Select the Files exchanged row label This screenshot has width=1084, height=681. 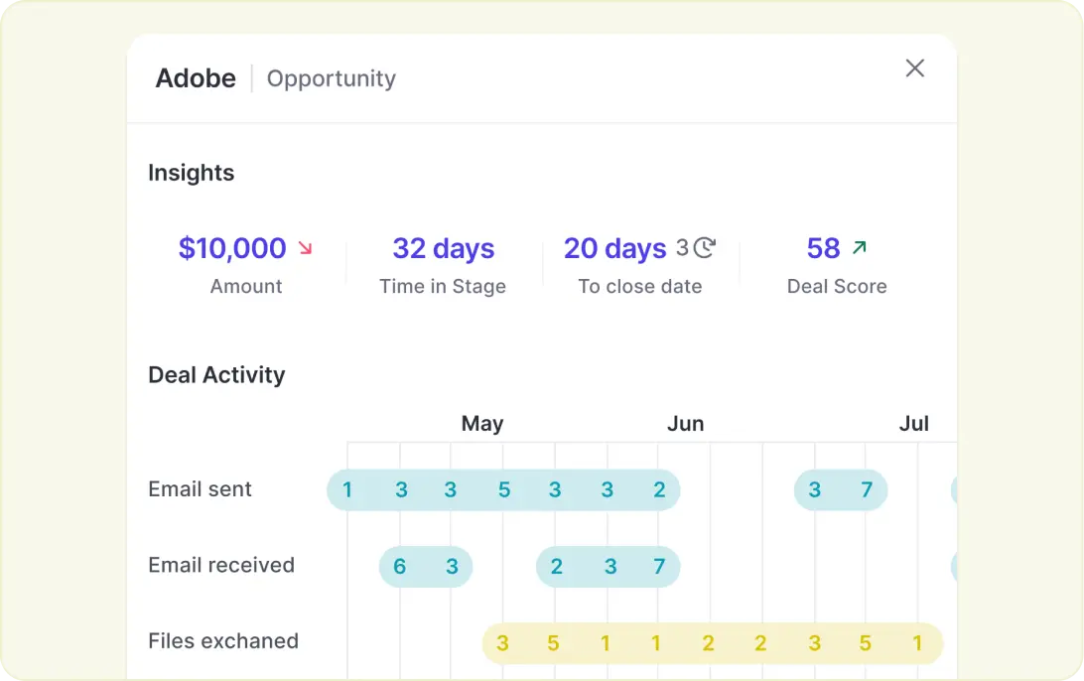223,641
